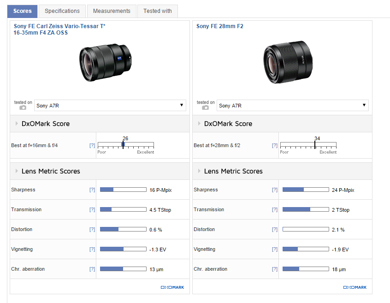Select the 18 µm value text
This screenshot has height=303, width=390.
coord(339,269)
